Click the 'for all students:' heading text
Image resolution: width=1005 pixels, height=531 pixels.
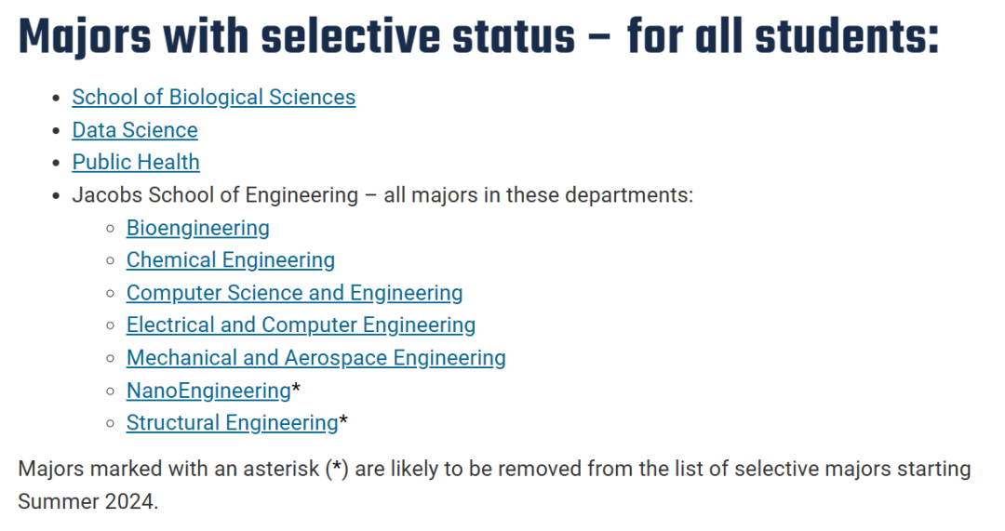[x=783, y=36]
